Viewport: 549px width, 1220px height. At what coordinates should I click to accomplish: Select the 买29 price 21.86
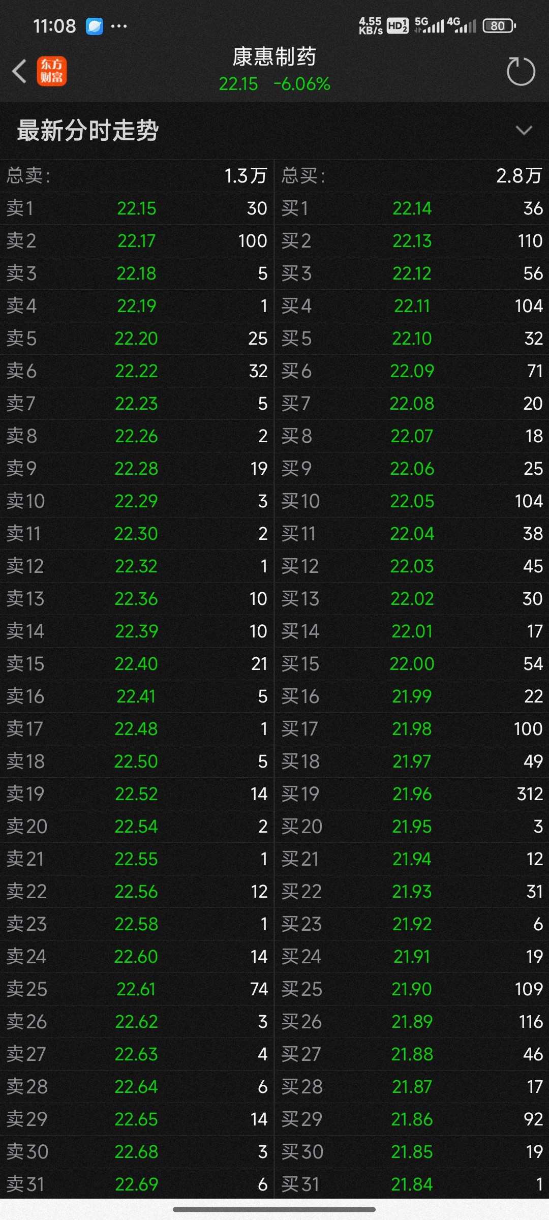(412, 1119)
